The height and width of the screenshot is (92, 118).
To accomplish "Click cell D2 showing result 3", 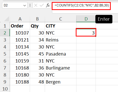I will [86, 33].
